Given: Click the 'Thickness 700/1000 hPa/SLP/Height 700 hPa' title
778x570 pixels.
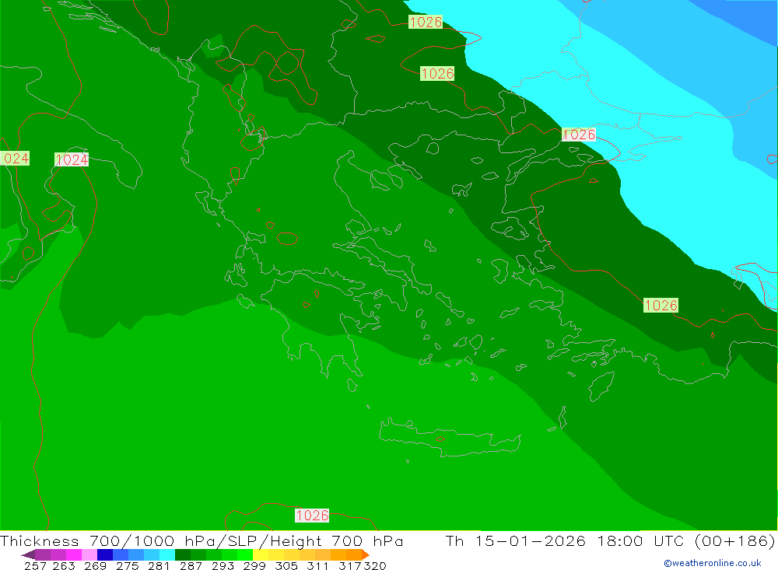Looking at the screenshot, I should [202, 540].
